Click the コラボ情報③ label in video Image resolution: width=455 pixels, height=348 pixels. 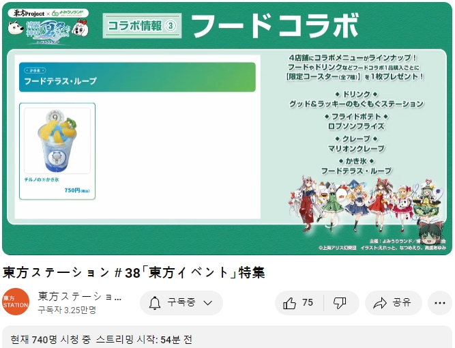142,26
